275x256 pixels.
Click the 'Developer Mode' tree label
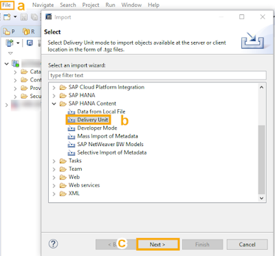coord(97,128)
